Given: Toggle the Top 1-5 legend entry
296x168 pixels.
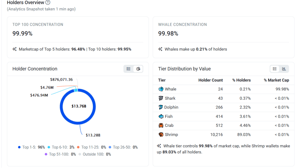Looking at the screenshot, I should pyautogui.click(x=31, y=147).
